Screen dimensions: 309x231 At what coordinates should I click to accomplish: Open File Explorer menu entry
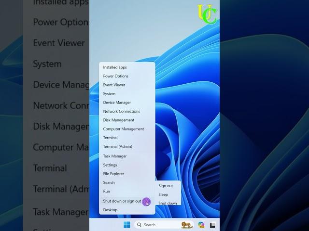(x=113, y=174)
